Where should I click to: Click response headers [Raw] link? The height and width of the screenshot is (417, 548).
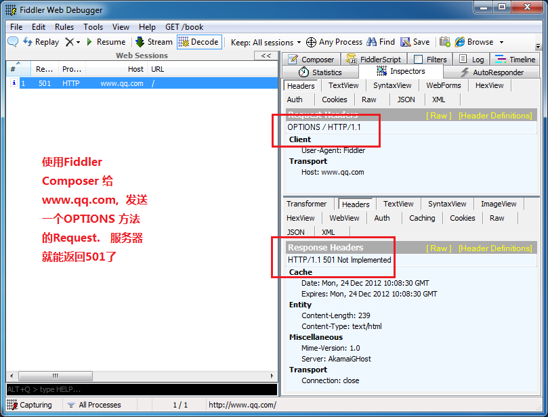pyautogui.click(x=439, y=248)
